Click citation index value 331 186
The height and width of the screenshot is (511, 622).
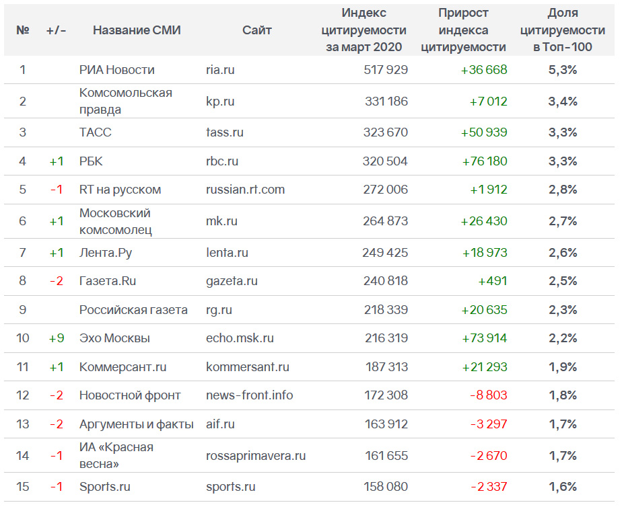[386, 102]
